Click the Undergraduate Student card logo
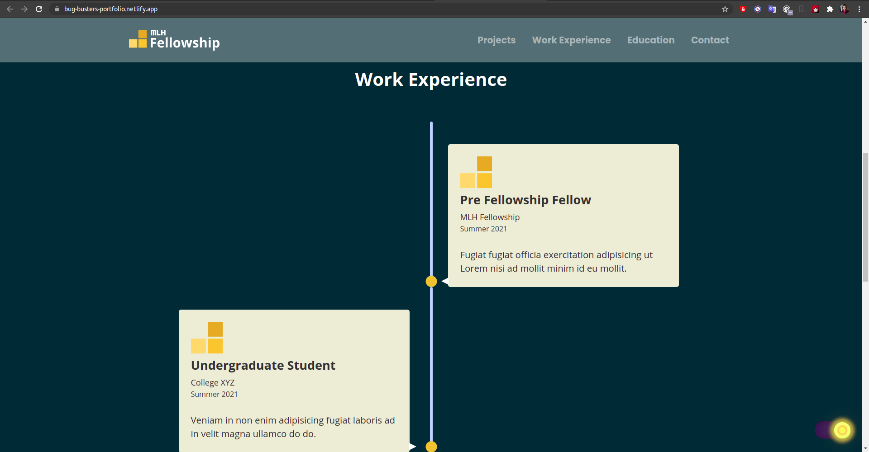 (x=207, y=338)
